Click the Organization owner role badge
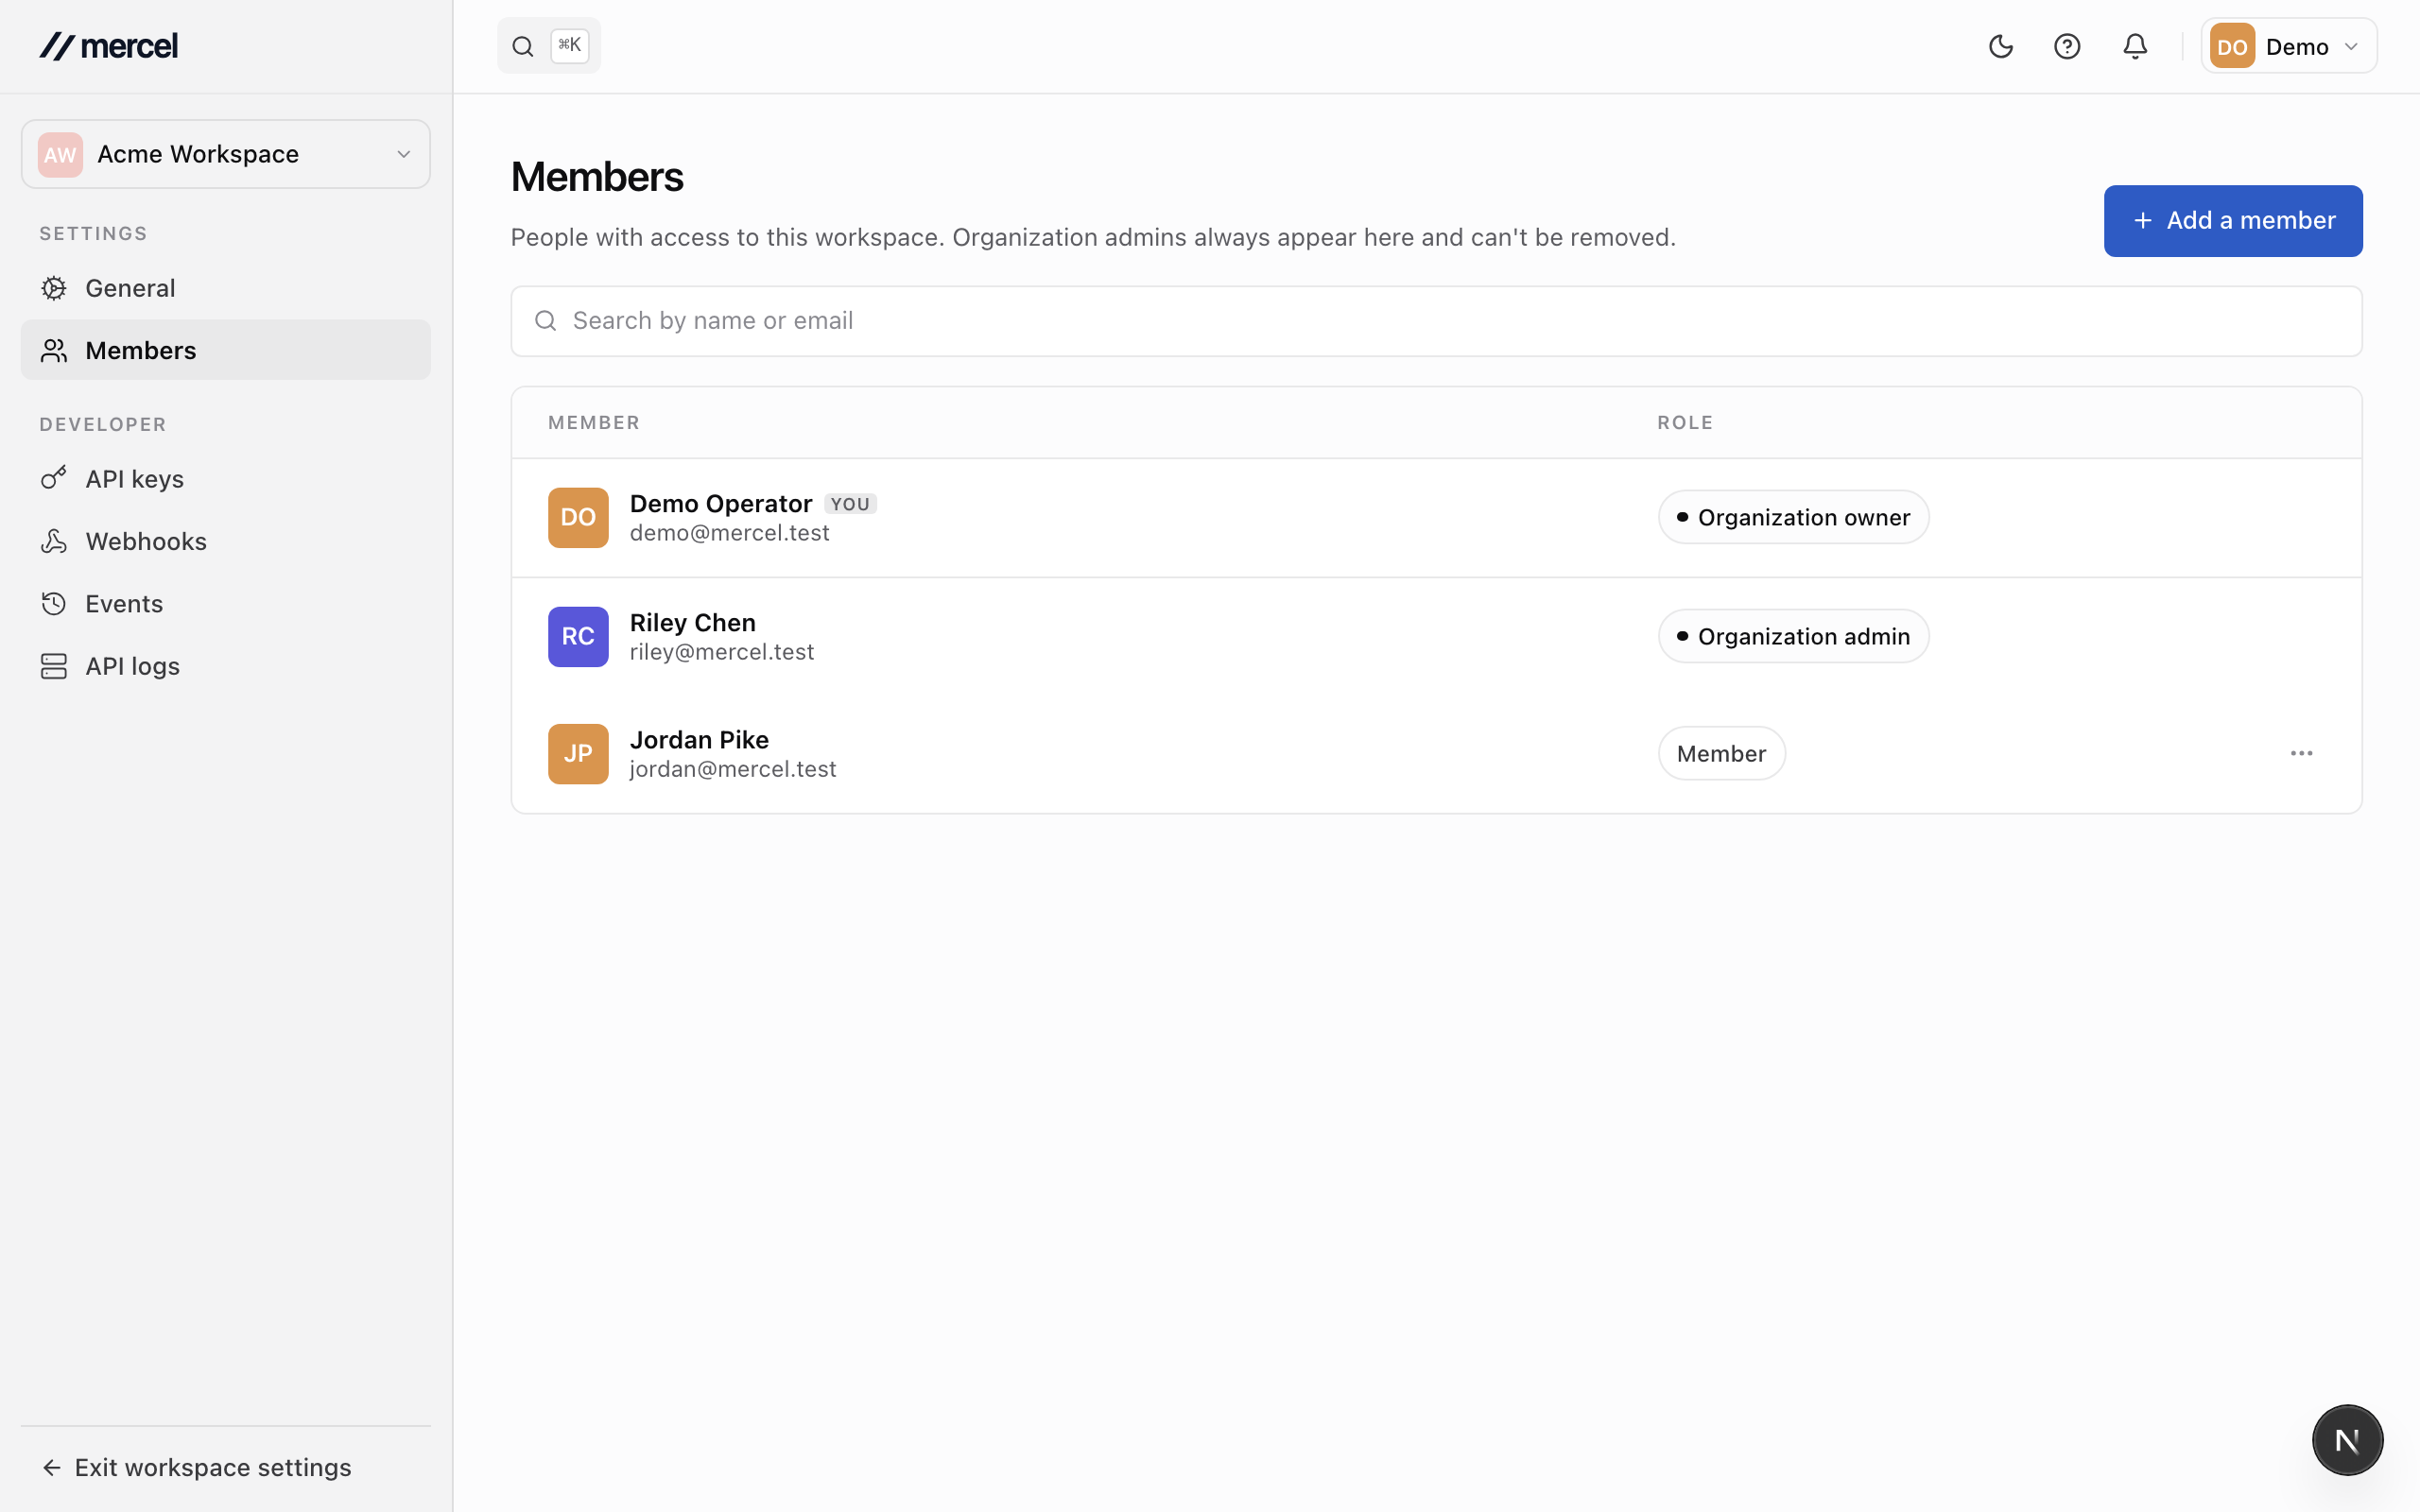The image size is (2420, 1512). [x=1793, y=517]
